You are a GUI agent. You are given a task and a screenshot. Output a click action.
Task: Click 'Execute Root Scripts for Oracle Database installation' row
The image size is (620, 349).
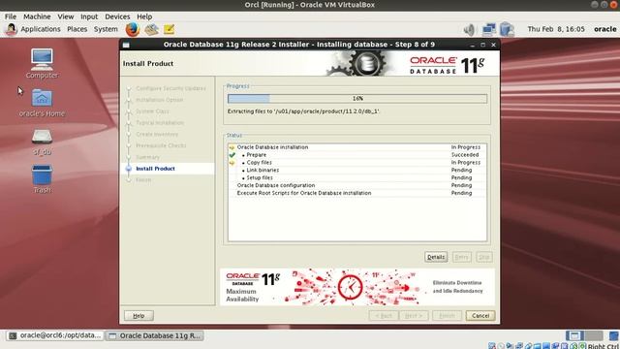coord(357,193)
